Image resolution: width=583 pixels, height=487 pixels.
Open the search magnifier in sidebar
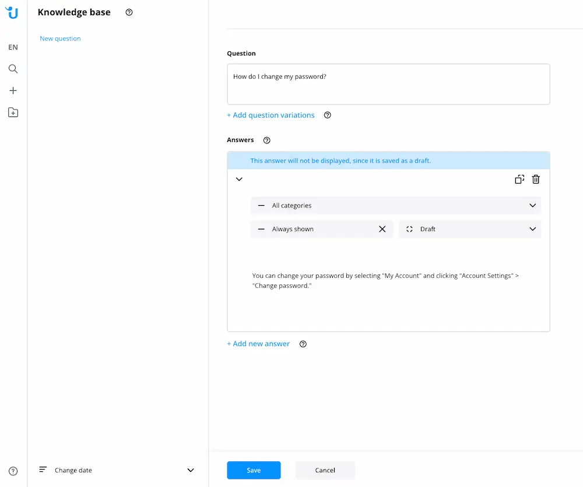(13, 69)
